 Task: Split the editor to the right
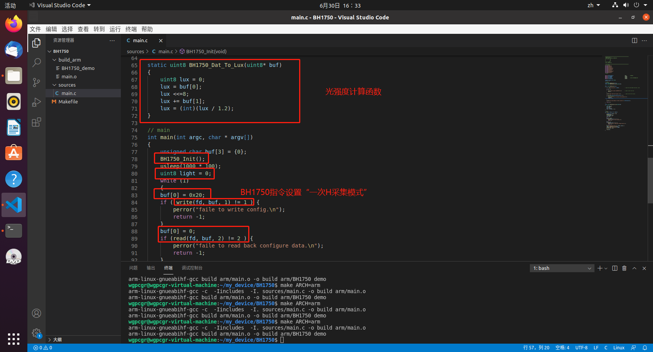634,41
